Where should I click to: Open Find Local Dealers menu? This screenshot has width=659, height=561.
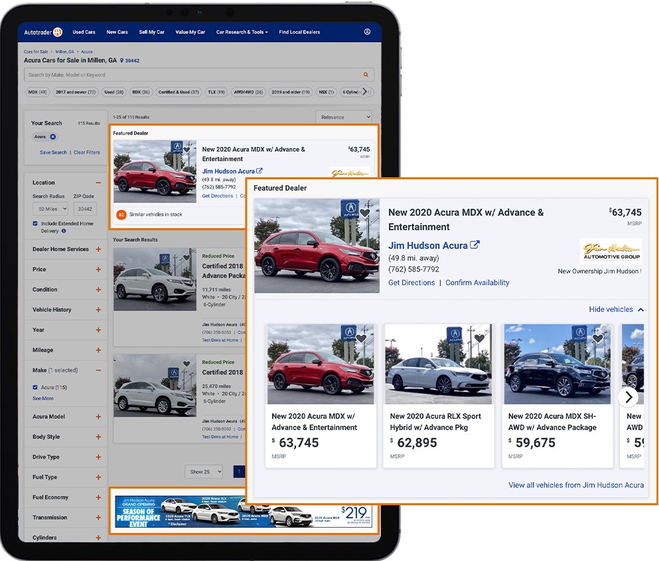pos(299,32)
